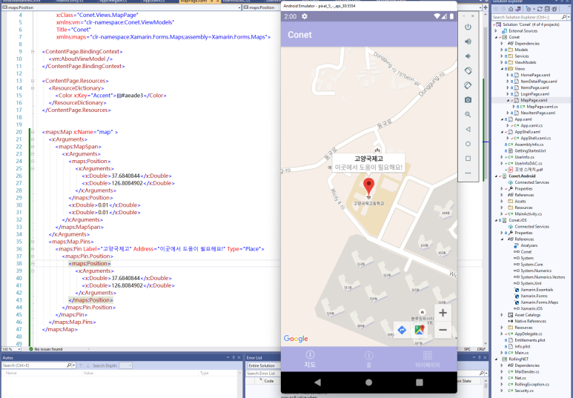Click the Code column header in Error List
The width and height of the screenshot is (573, 398).
268,381
